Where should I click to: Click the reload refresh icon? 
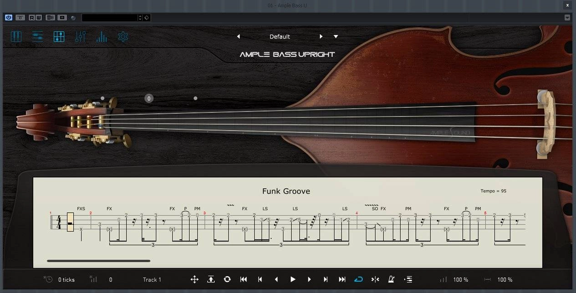(x=227, y=279)
